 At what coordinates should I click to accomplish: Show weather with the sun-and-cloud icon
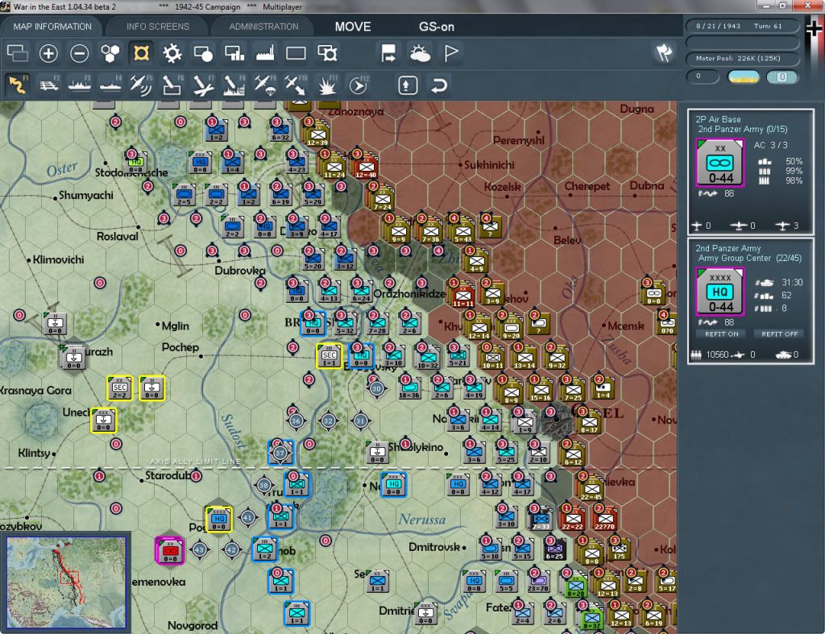420,53
